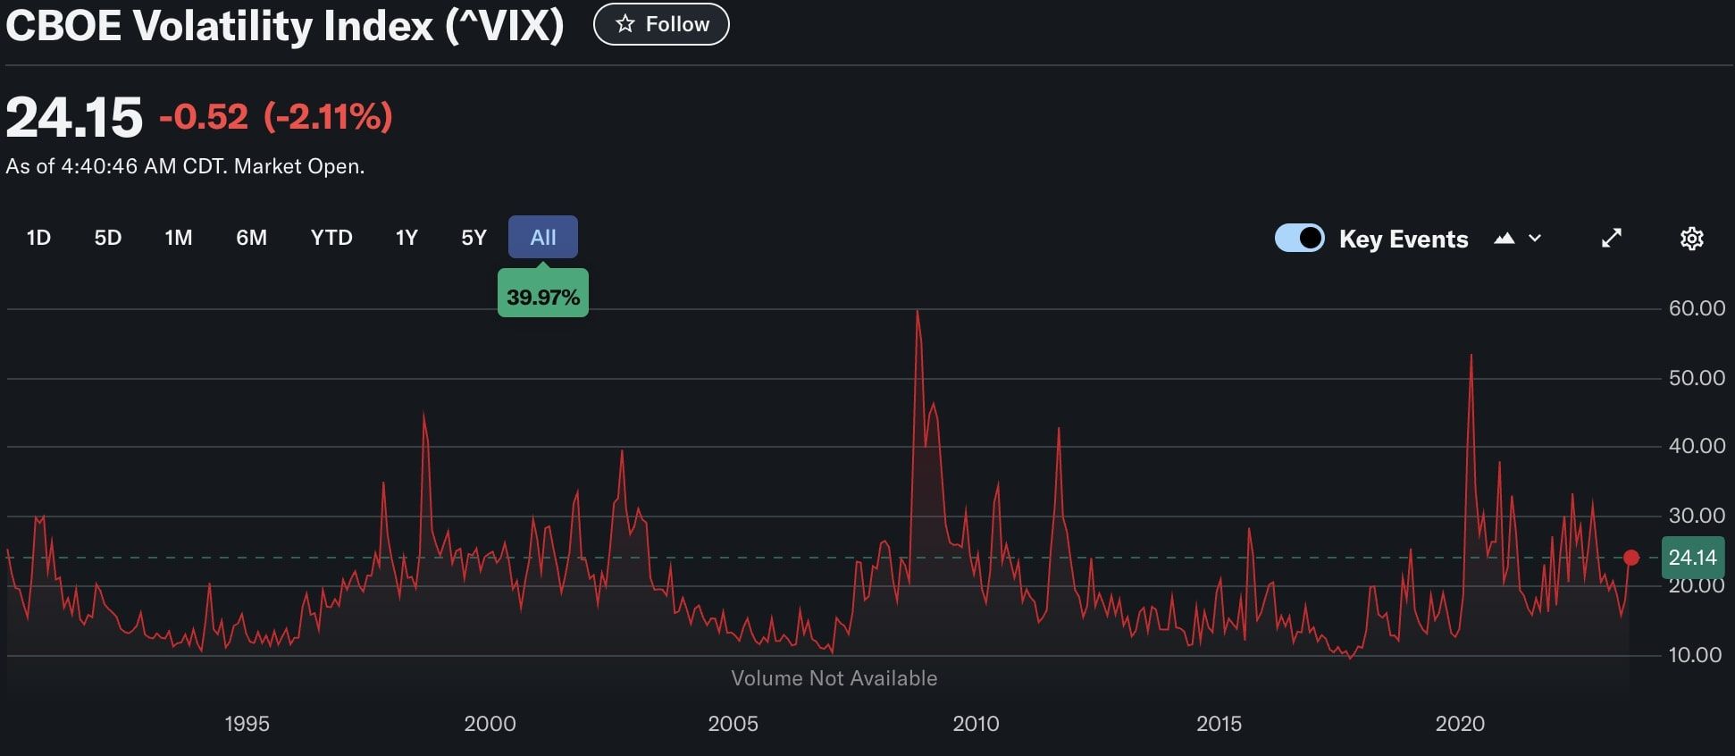Viewport: 1735px width, 756px height.
Task: Choose the 1Y range
Action: pyautogui.click(x=407, y=238)
